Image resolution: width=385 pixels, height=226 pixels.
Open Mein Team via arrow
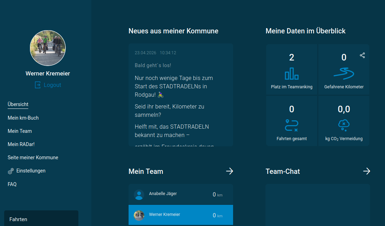[x=229, y=171]
